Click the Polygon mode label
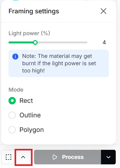Viewport: 120px width, 168px height. [x=32, y=130]
